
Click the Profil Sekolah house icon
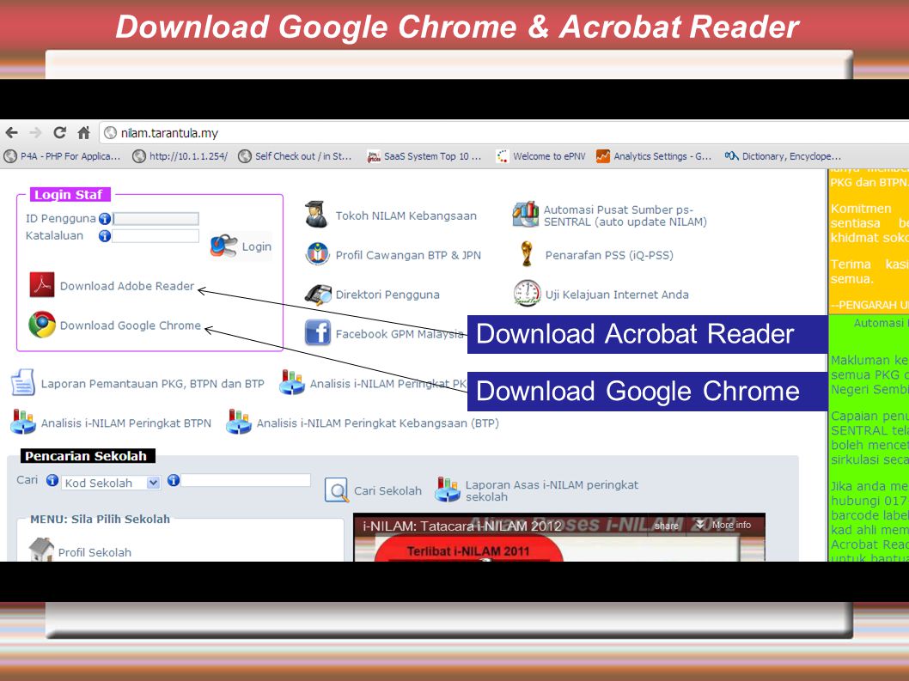[x=41, y=550]
